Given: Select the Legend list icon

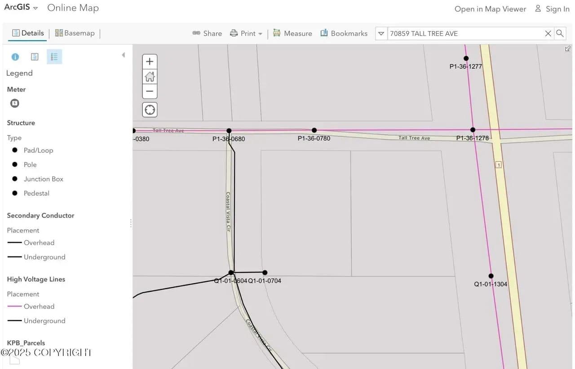Looking at the screenshot, I should [54, 57].
